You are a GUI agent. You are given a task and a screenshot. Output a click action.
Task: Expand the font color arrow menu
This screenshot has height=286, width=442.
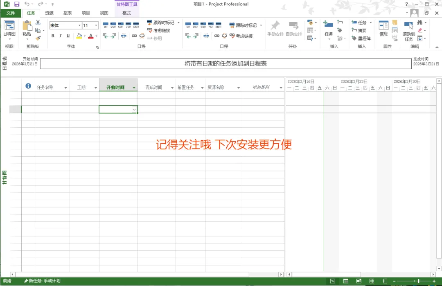tap(97, 36)
